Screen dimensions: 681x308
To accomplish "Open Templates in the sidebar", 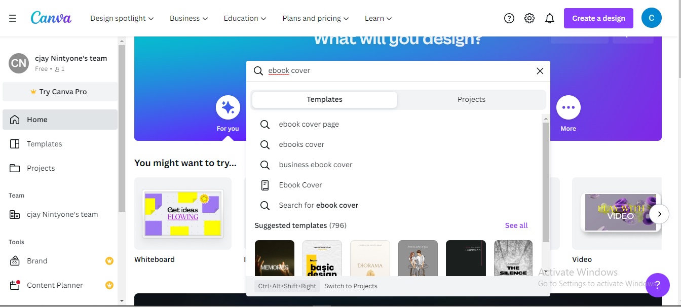I will [x=60, y=144].
